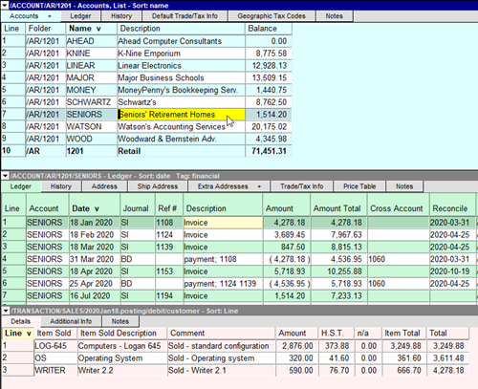This screenshot has height=389, width=478.
Task: Select the Operating System item description
Action: click(122, 358)
